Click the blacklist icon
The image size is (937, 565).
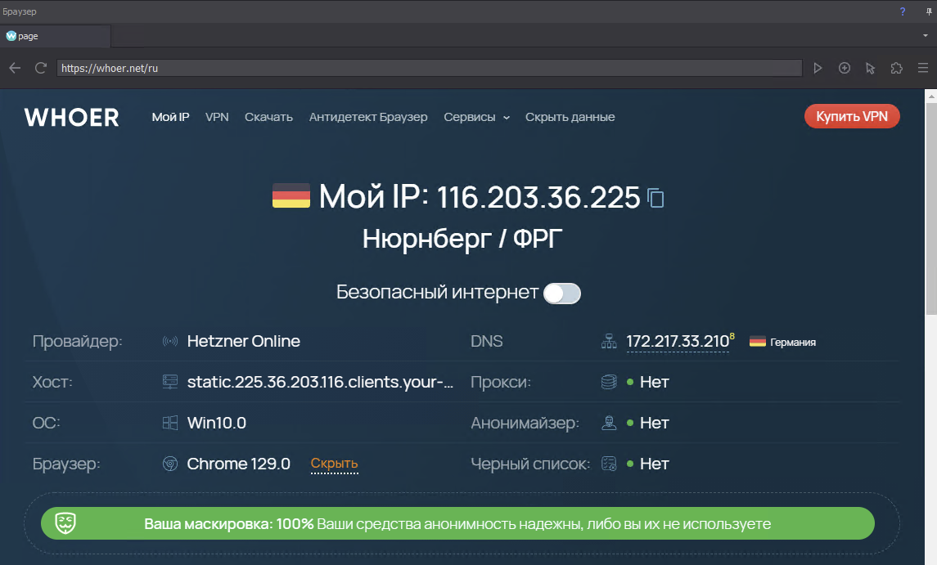609,464
